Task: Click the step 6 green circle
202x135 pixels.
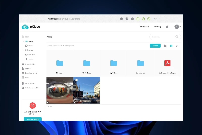Action: click(x=149, y=19)
